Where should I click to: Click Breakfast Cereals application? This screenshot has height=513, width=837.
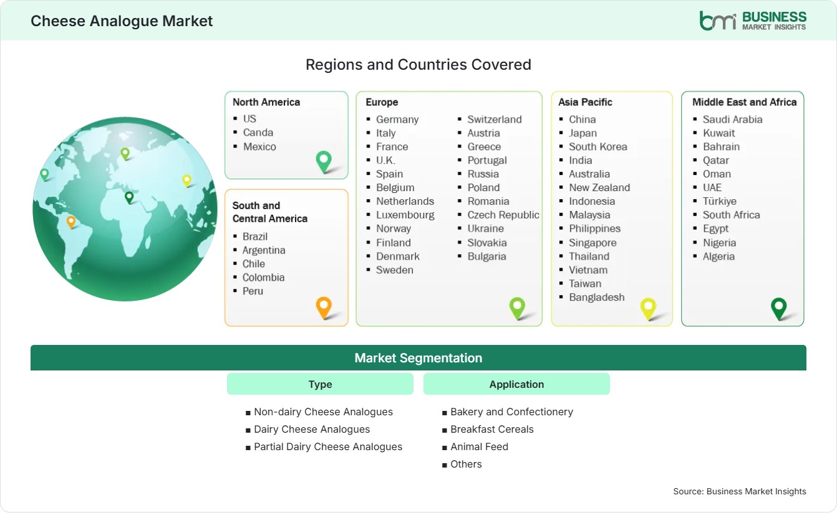[x=492, y=429]
